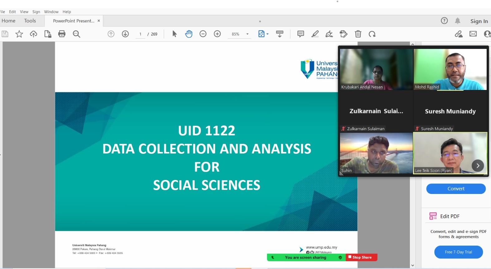Open the fit page options
Viewport: 491px width, 269px height.
263,34
